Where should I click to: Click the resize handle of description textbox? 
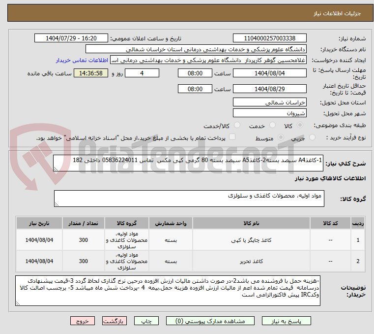pyautogui.click(x=56, y=169)
